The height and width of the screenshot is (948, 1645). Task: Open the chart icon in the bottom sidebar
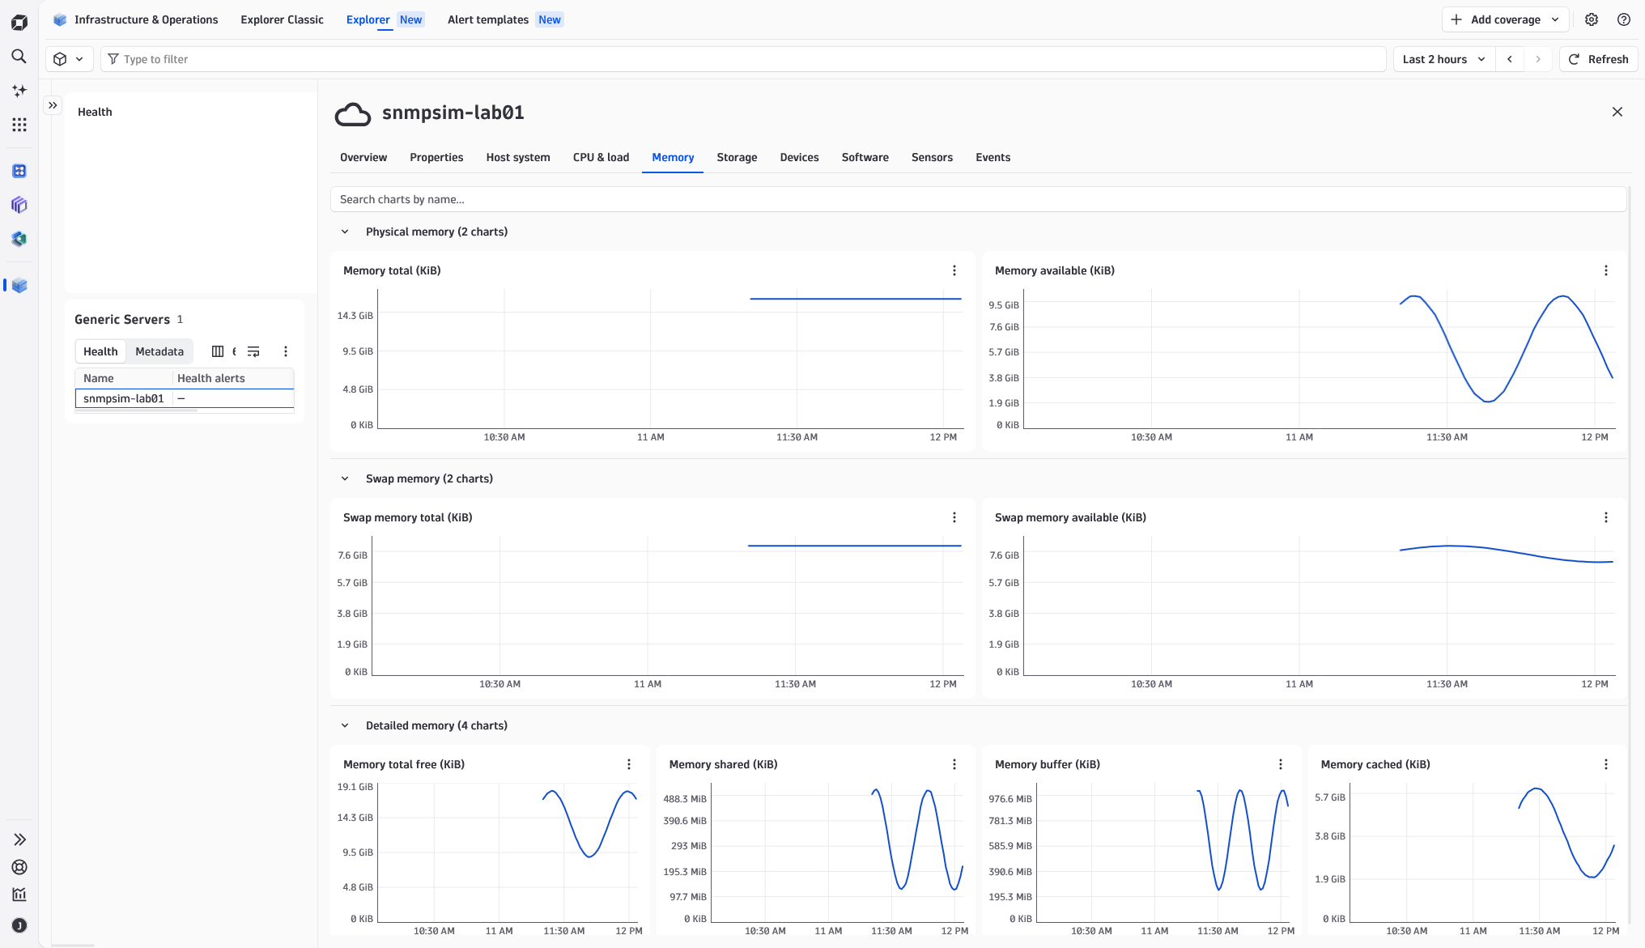click(19, 895)
